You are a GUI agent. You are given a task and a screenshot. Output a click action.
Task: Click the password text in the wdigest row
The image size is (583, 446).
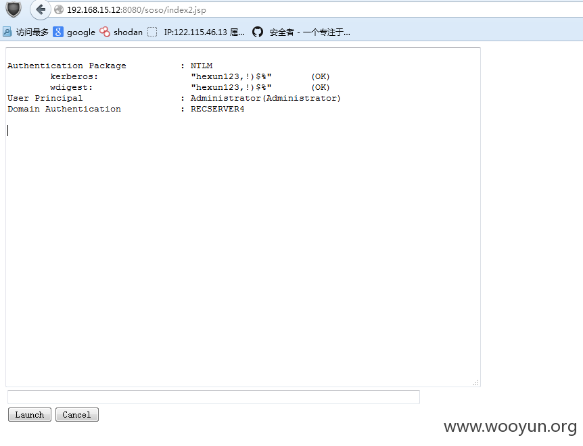(x=231, y=87)
